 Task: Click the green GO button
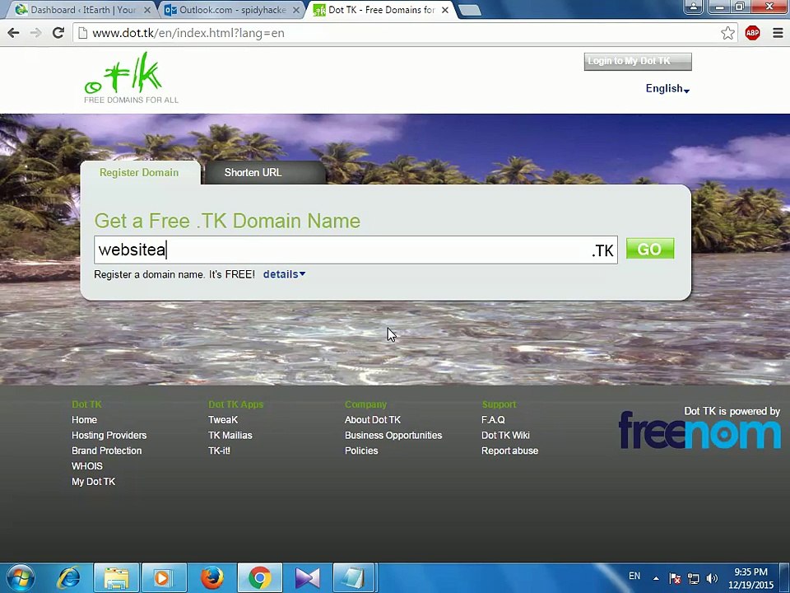point(650,249)
